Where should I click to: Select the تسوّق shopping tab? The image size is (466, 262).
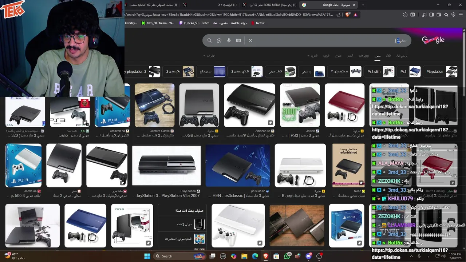click(x=338, y=56)
